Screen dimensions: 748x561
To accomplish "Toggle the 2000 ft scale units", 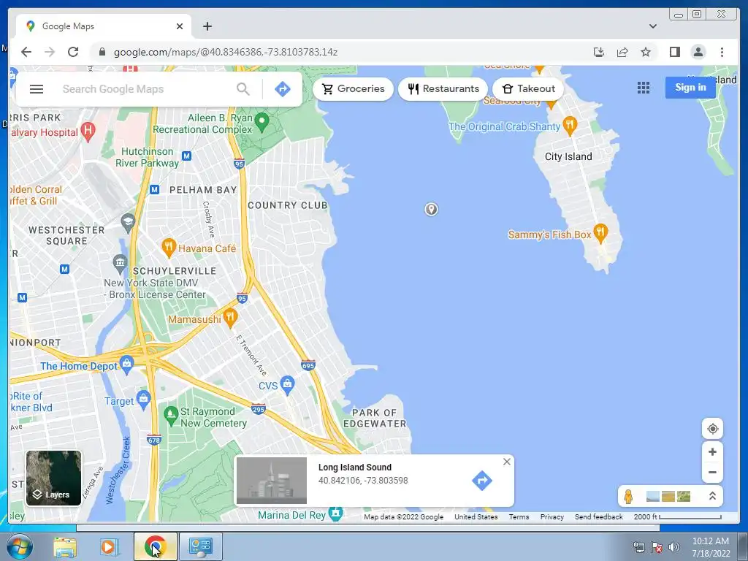I will tap(677, 516).
